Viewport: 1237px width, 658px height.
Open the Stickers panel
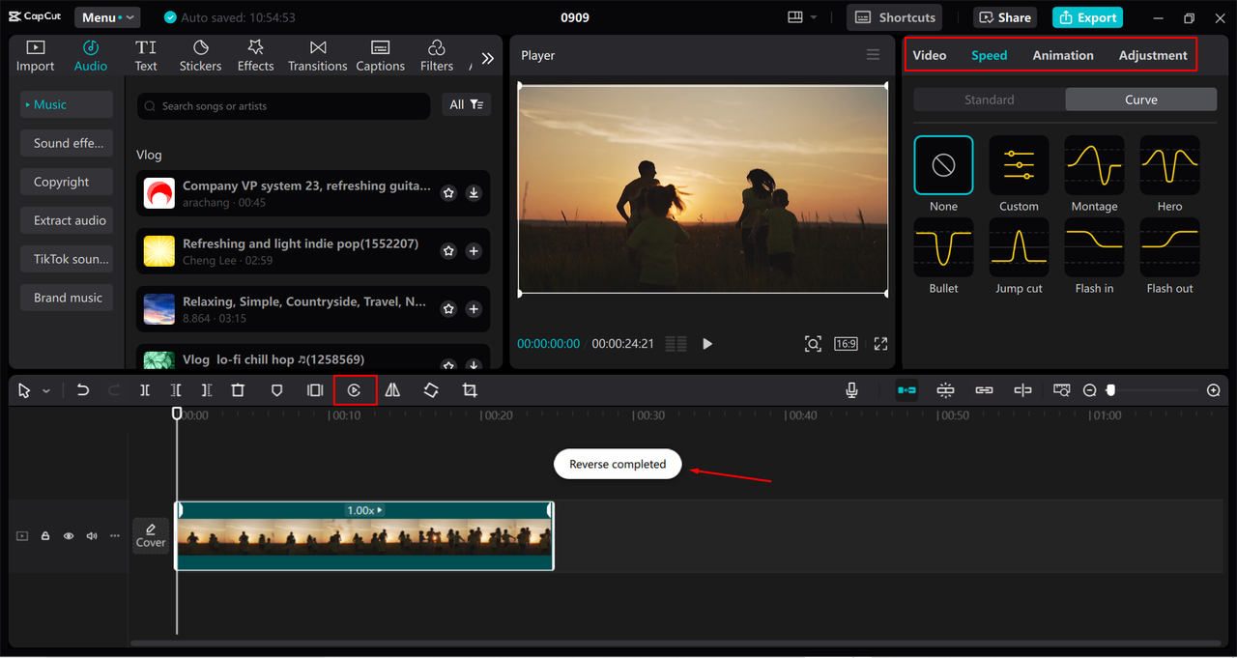click(200, 54)
